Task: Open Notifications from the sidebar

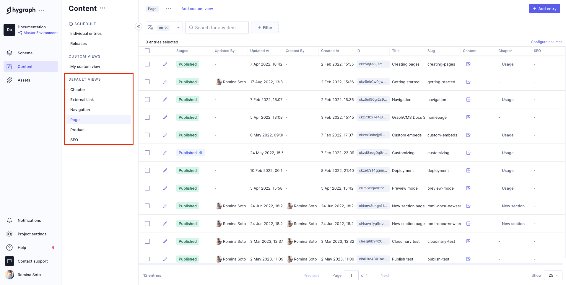Action: pos(29,220)
